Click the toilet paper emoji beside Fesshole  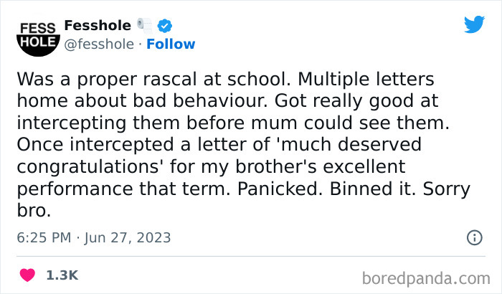click(x=145, y=25)
